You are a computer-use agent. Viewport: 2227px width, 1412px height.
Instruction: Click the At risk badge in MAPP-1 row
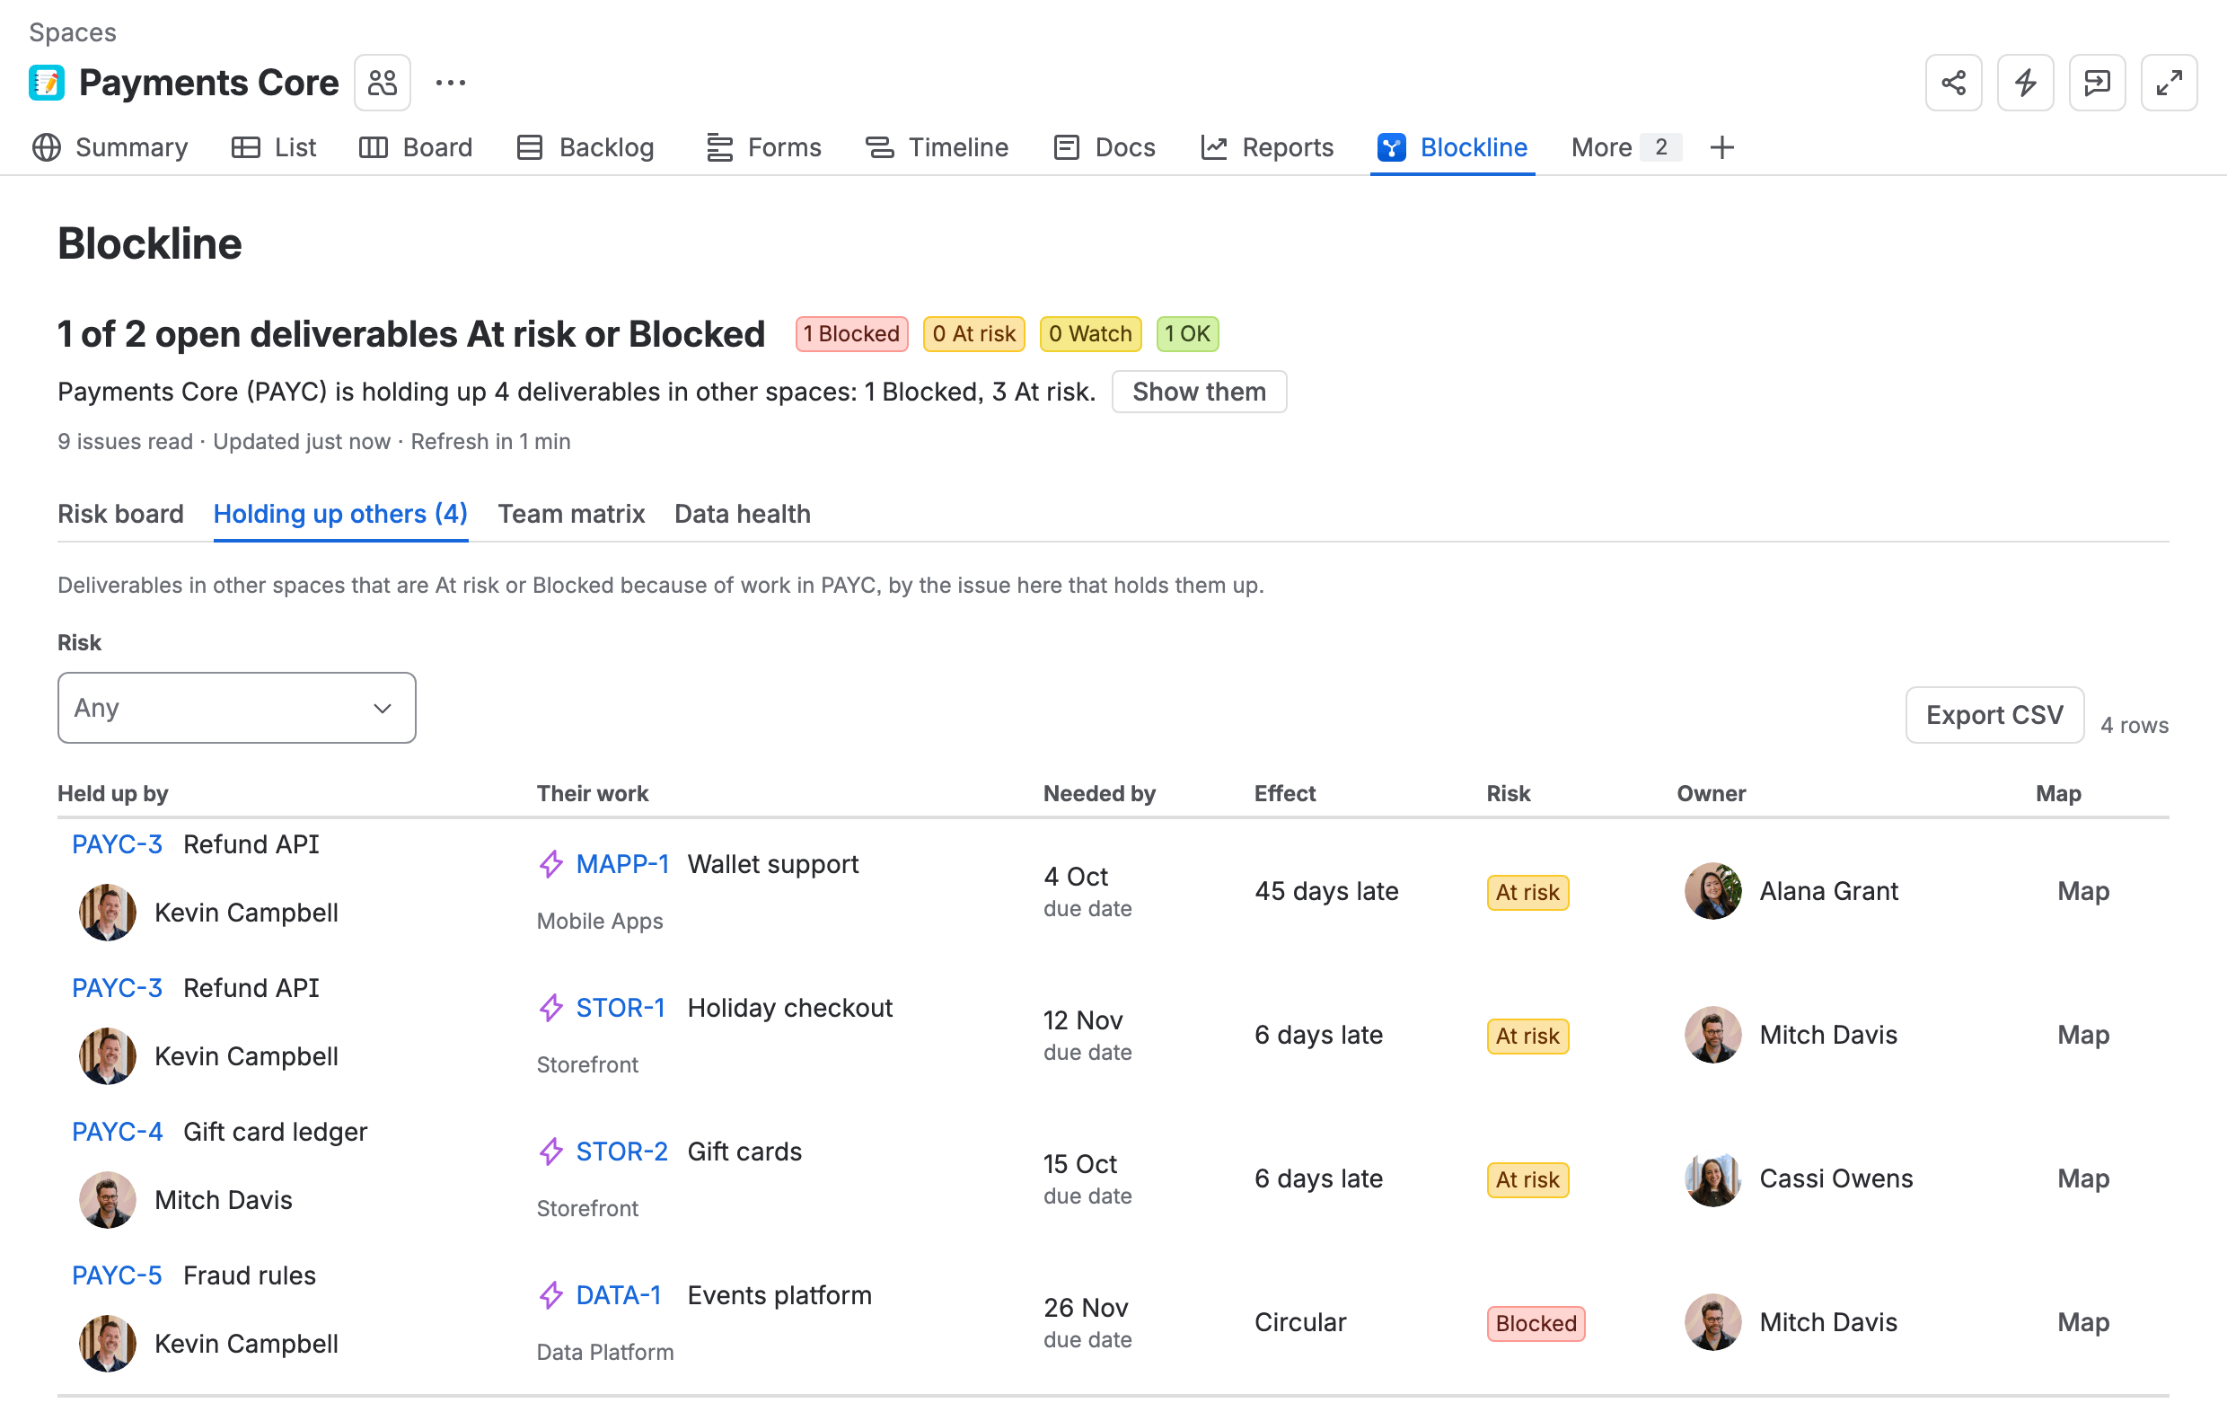1527,892
